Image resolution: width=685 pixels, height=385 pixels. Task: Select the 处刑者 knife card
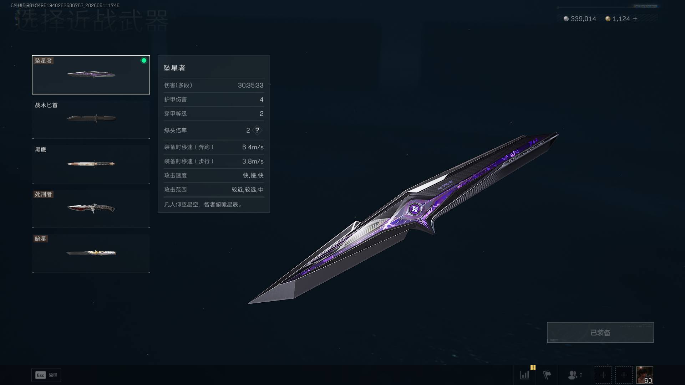91,209
